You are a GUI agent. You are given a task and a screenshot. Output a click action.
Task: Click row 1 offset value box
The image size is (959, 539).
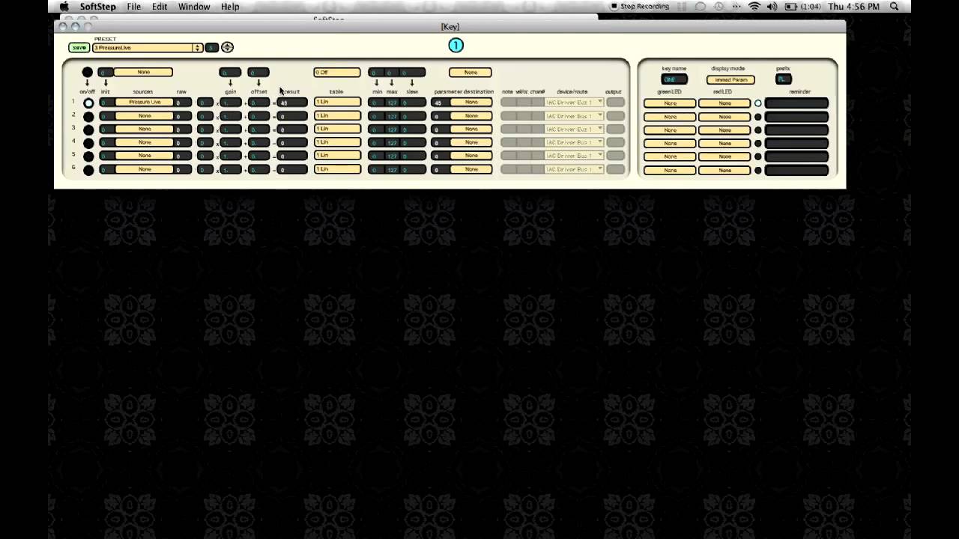tap(258, 103)
